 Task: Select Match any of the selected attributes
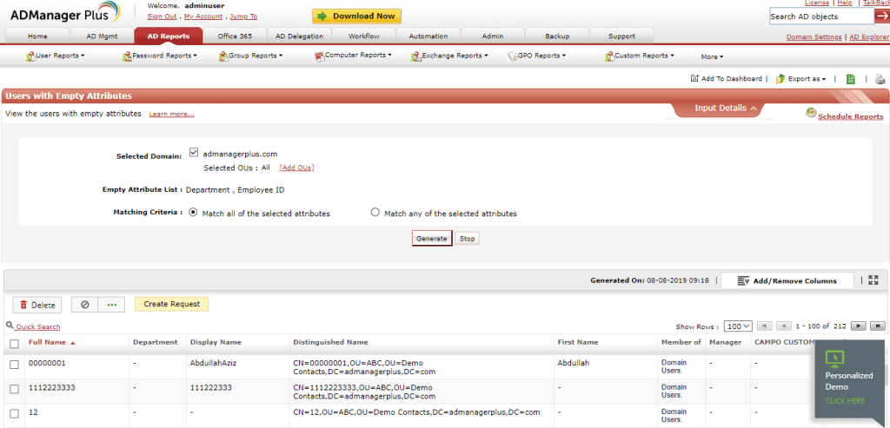(x=375, y=213)
